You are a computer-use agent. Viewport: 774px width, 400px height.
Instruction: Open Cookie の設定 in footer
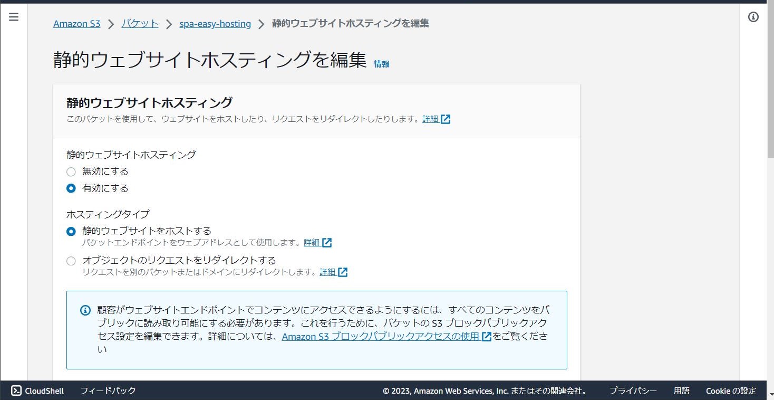pyautogui.click(x=731, y=391)
